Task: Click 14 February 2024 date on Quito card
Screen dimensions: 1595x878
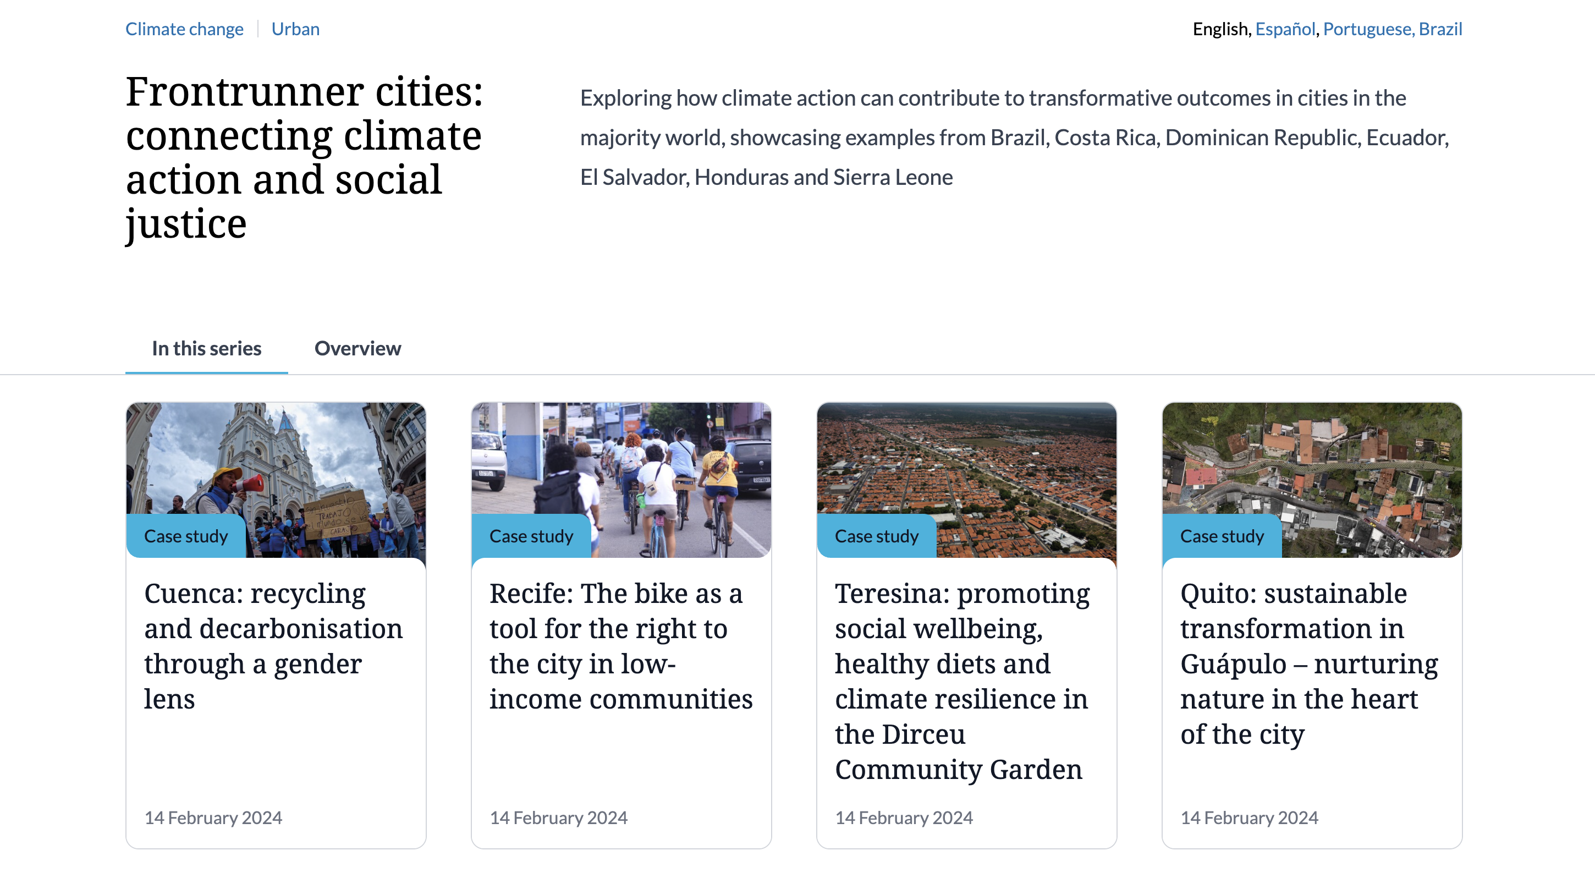Action: coord(1249,818)
